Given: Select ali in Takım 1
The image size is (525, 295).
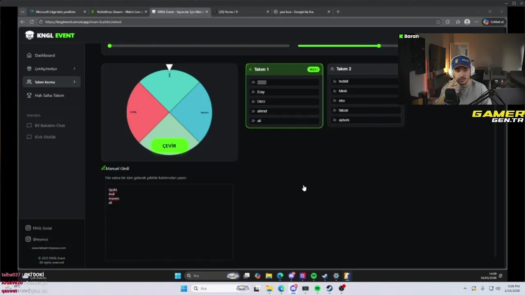Looking at the screenshot, I should pos(284,121).
